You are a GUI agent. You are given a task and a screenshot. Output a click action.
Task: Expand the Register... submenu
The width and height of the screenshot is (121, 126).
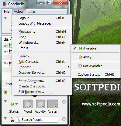(x=42, y=67)
